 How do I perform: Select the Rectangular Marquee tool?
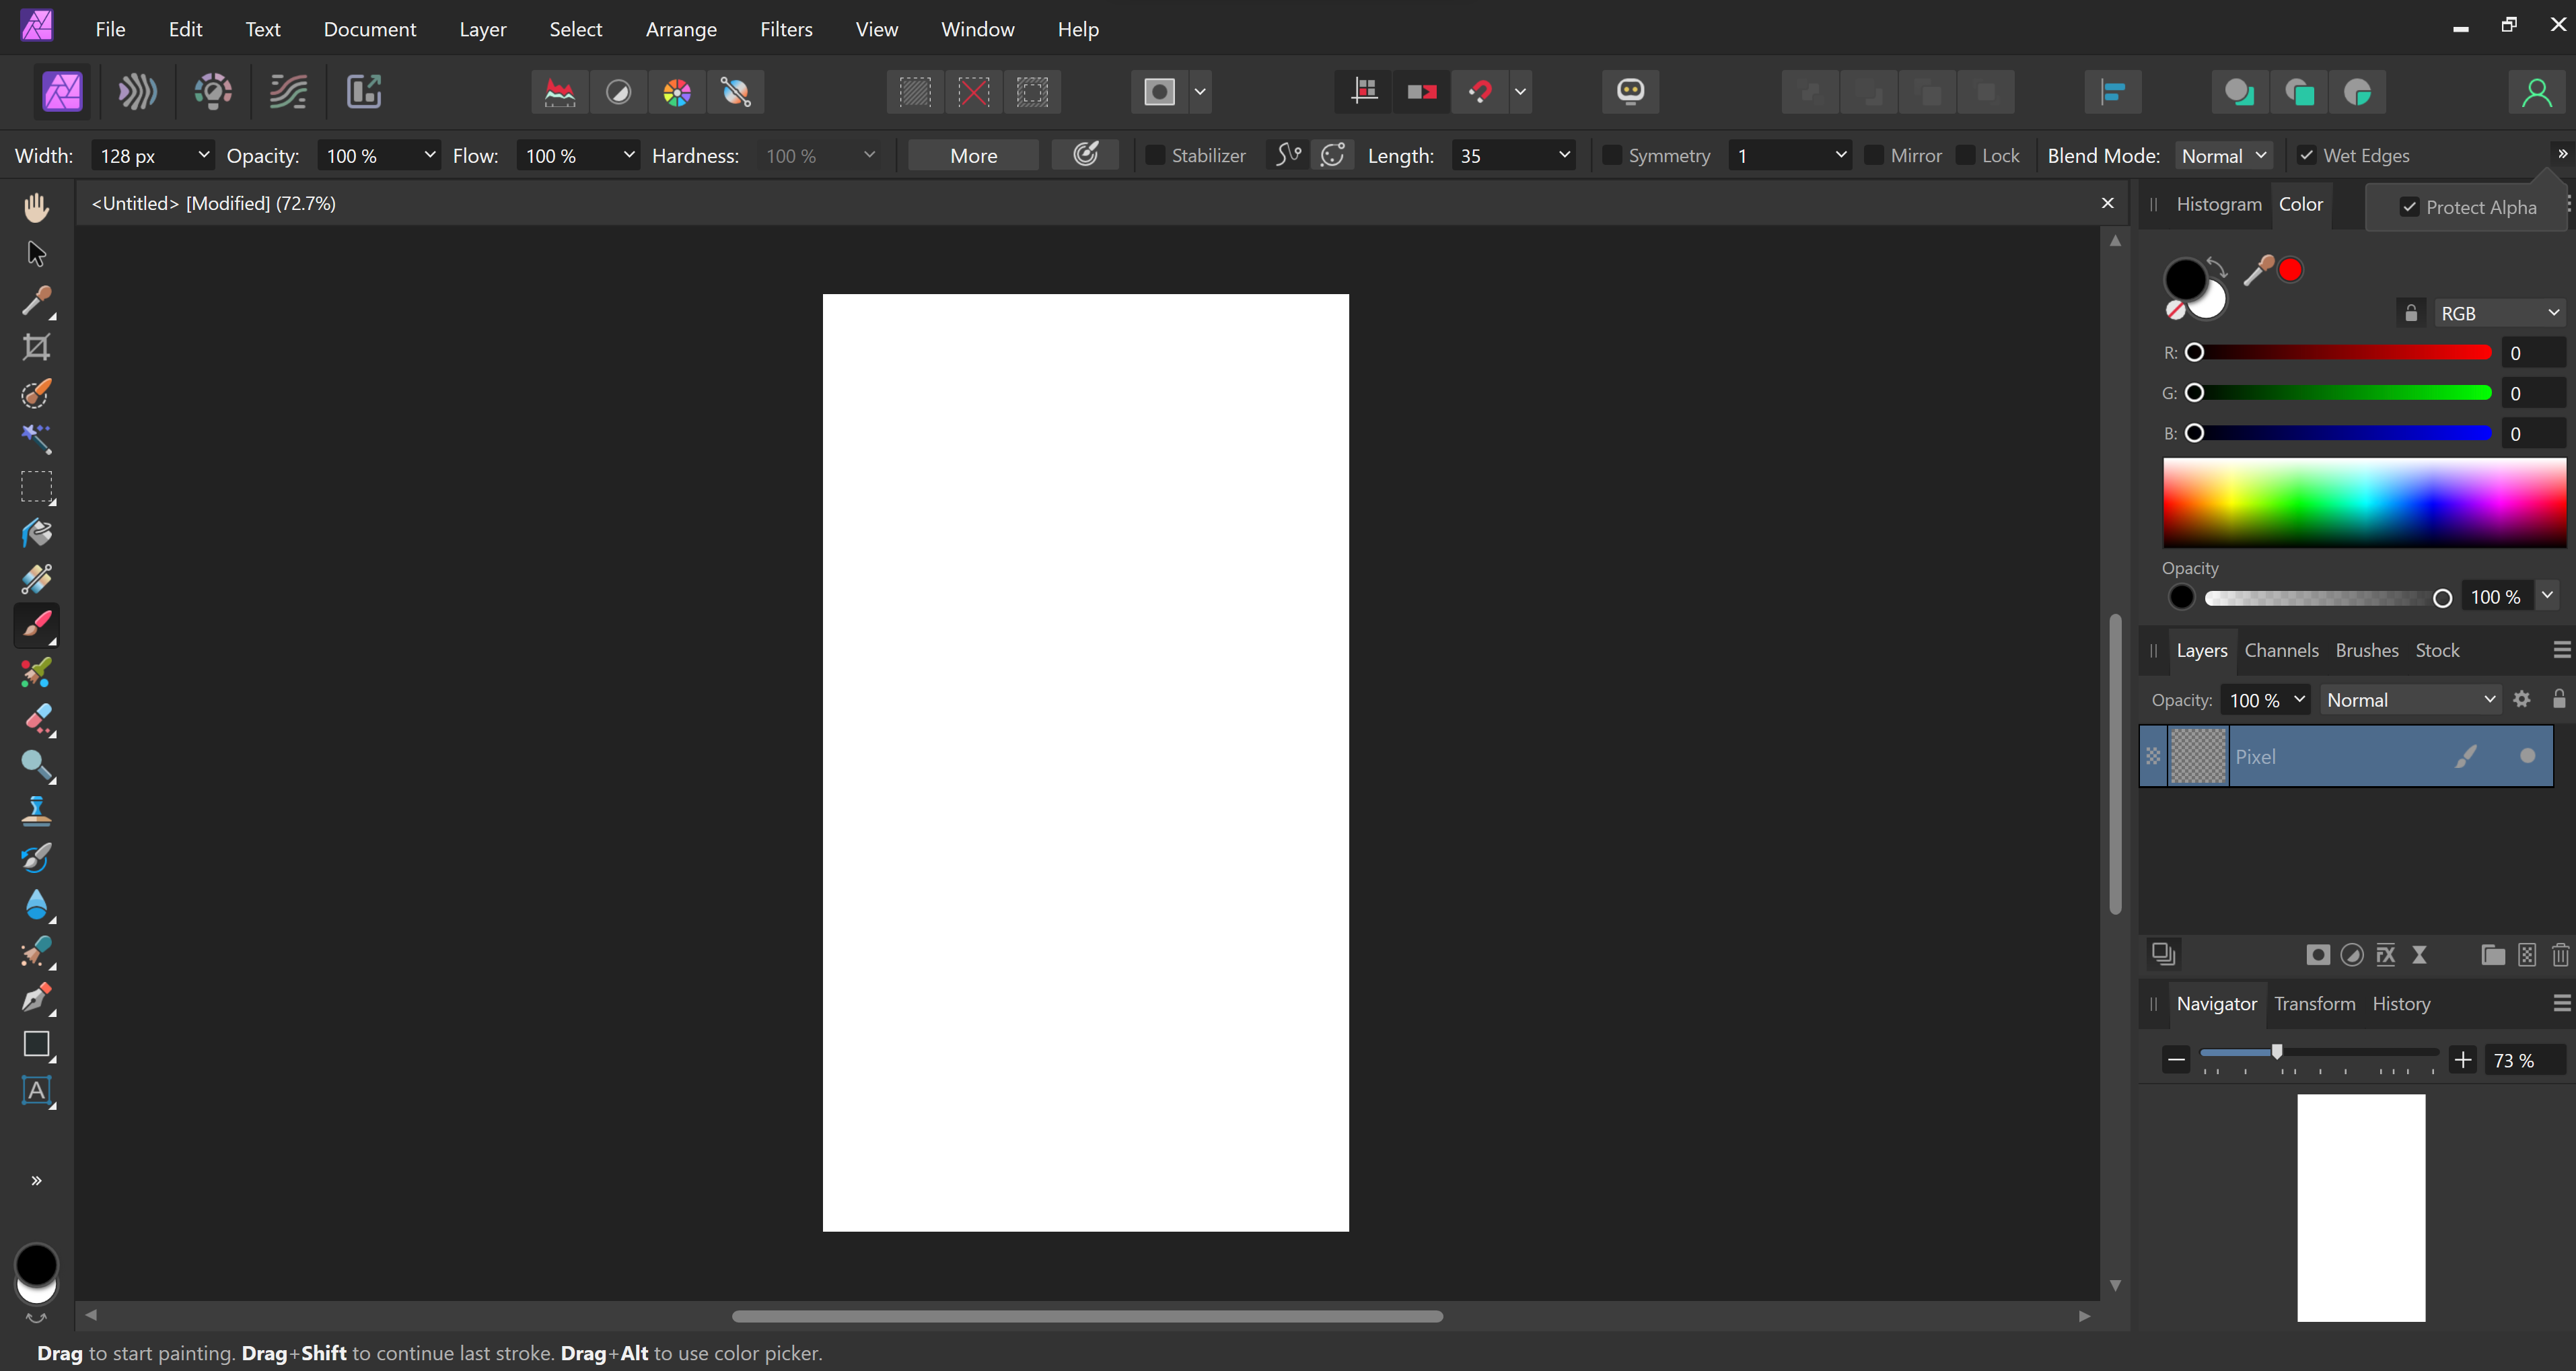37,487
